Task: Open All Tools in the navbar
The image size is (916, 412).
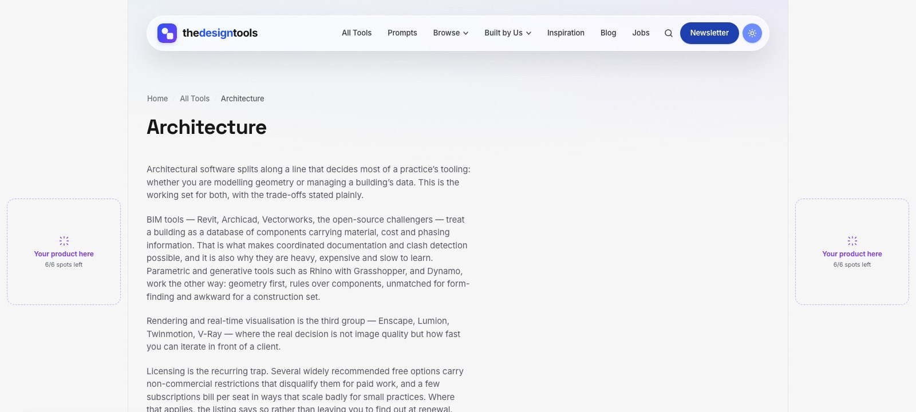Action: click(x=357, y=33)
